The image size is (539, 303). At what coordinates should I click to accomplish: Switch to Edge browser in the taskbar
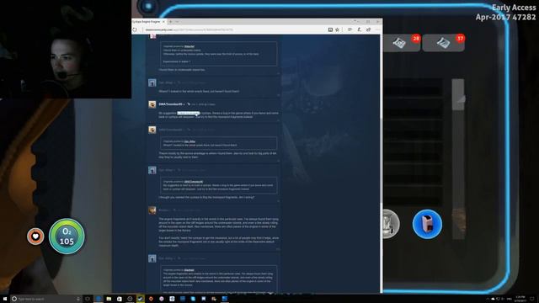tap(99, 299)
